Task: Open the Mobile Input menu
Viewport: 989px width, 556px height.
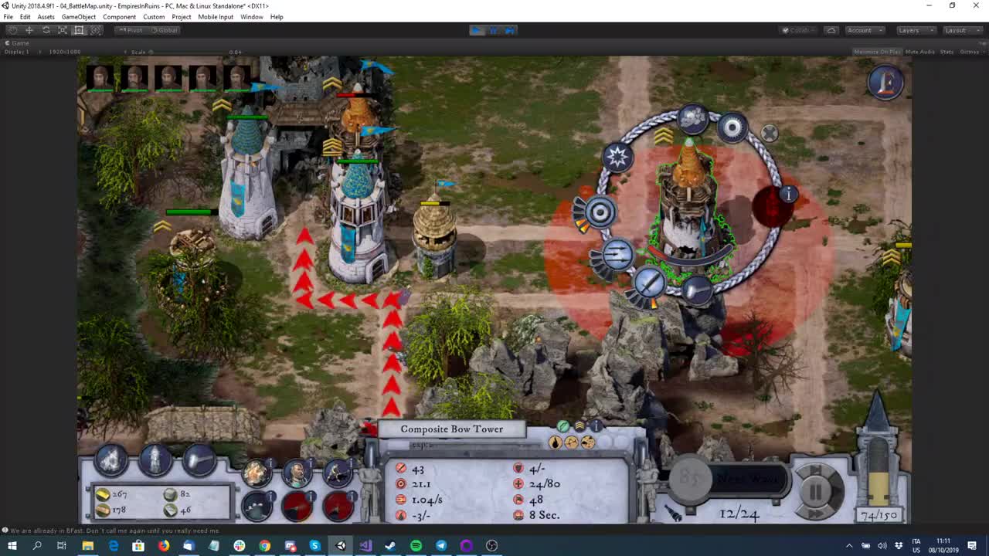Action: pos(215,16)
